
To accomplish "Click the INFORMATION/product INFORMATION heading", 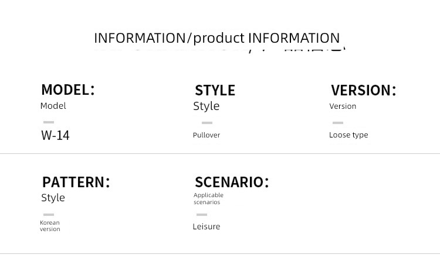I will pyautogui.click(x=216, y=38).
